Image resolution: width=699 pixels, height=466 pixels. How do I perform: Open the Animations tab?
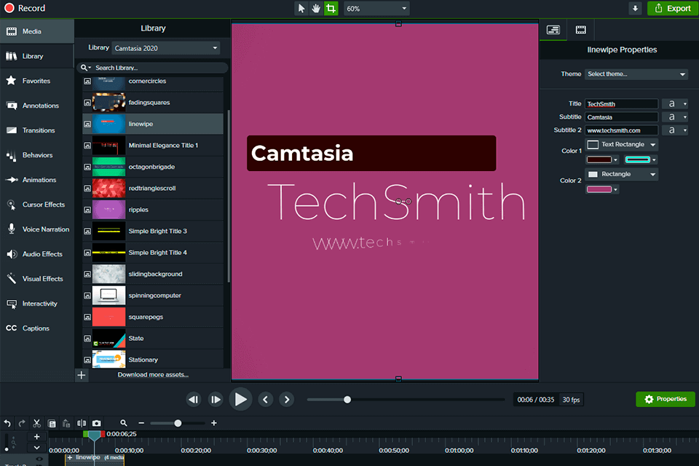pyautogui.click(x=37, y=180)
